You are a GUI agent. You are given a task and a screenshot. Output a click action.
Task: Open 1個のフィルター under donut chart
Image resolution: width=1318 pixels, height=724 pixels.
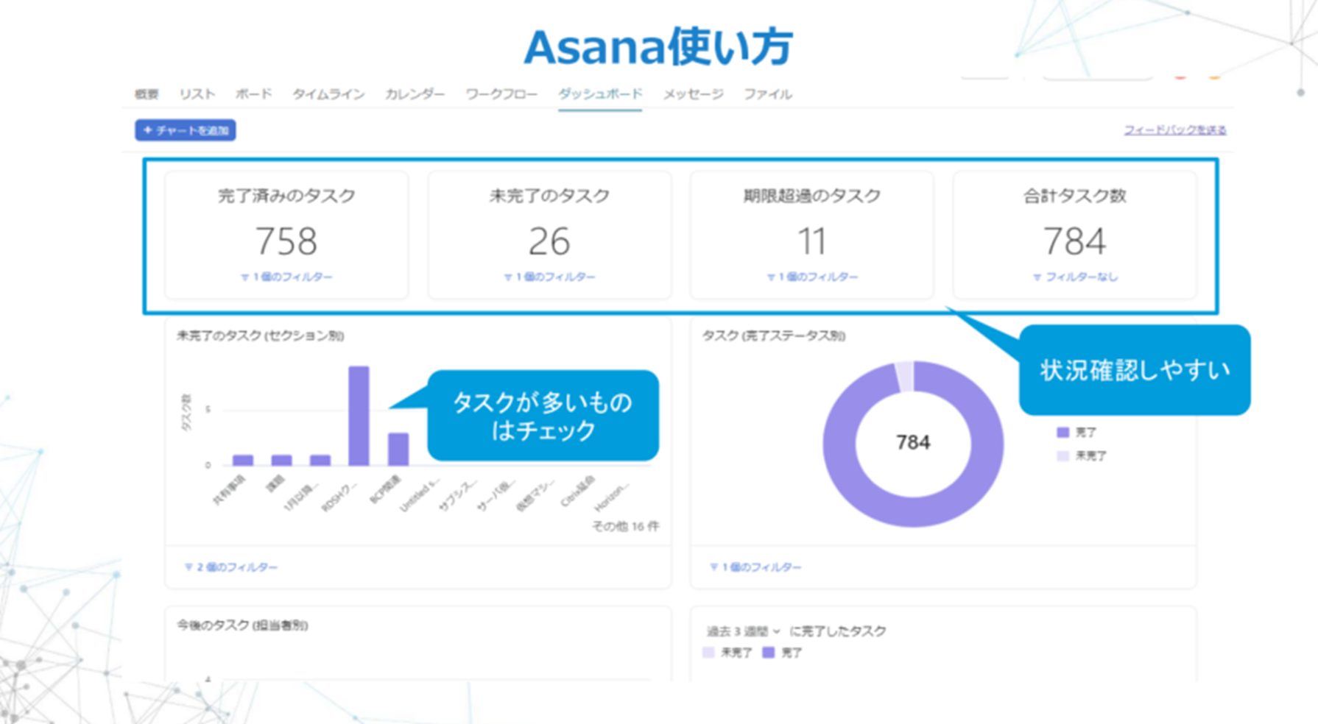point(755,567)
